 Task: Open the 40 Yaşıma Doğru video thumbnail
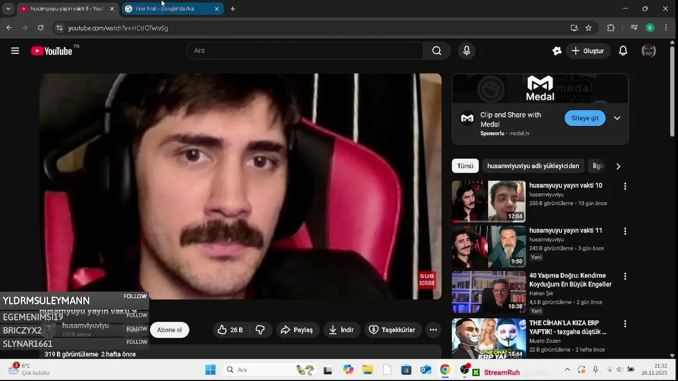click(x=489, y=292)
